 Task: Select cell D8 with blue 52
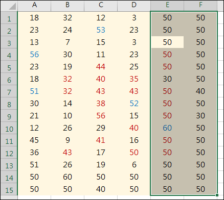[134, 104]
